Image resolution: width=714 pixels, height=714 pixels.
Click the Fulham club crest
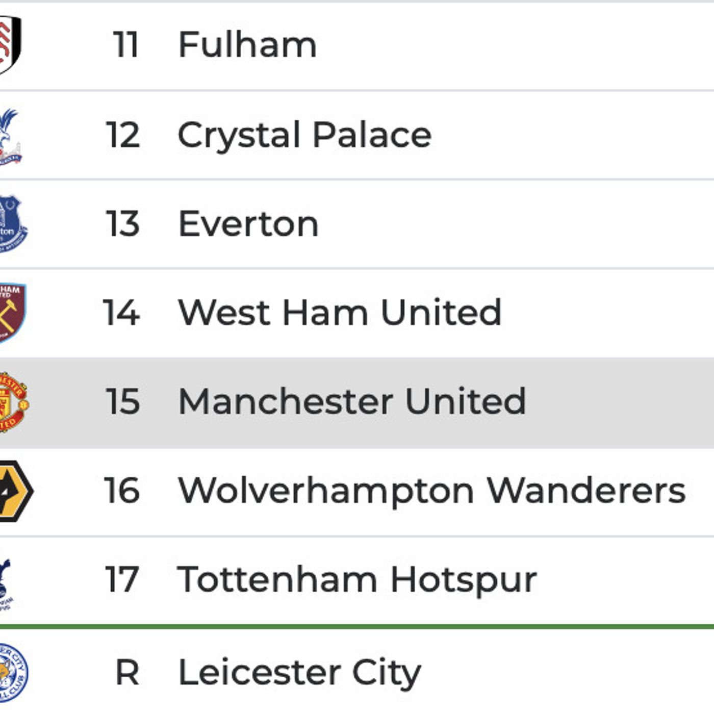pyautogui.click(x=9, y=45)
